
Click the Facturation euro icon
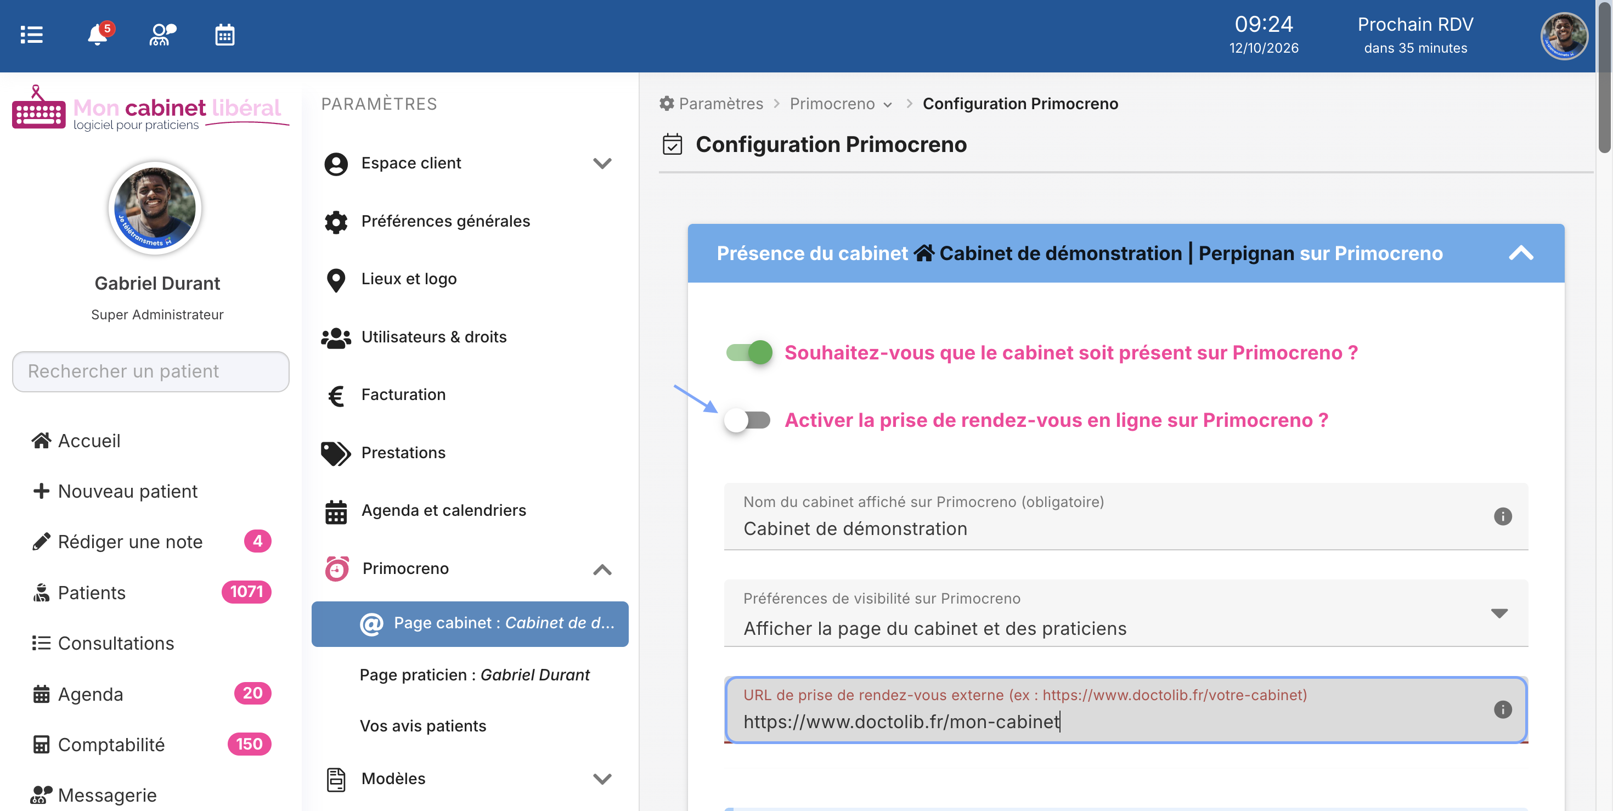click(x=336, y=396)
